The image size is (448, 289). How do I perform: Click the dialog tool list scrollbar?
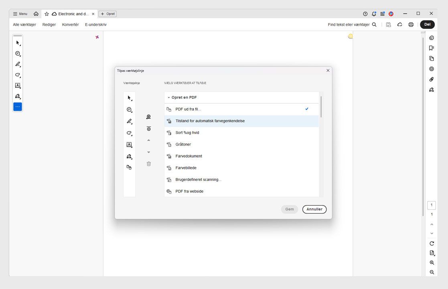(321, 107)
